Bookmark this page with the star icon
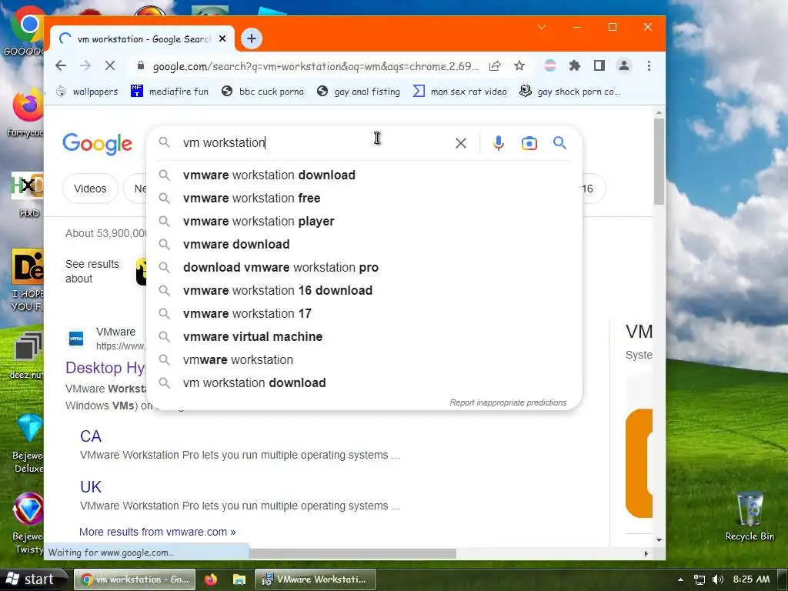Viewport: 788px width, 591px height. click(x=519, y=66)
